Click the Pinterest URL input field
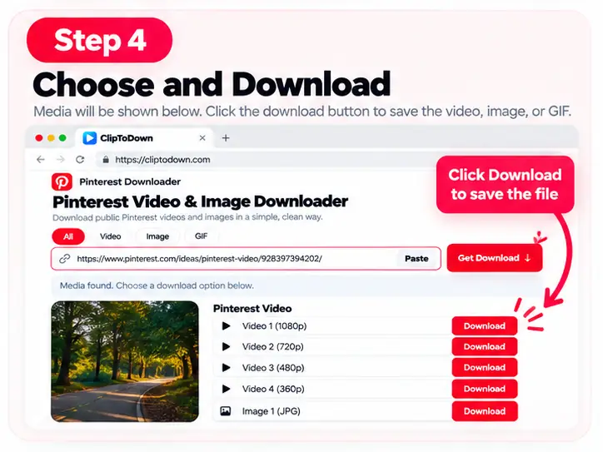 (x=246, y=259)
